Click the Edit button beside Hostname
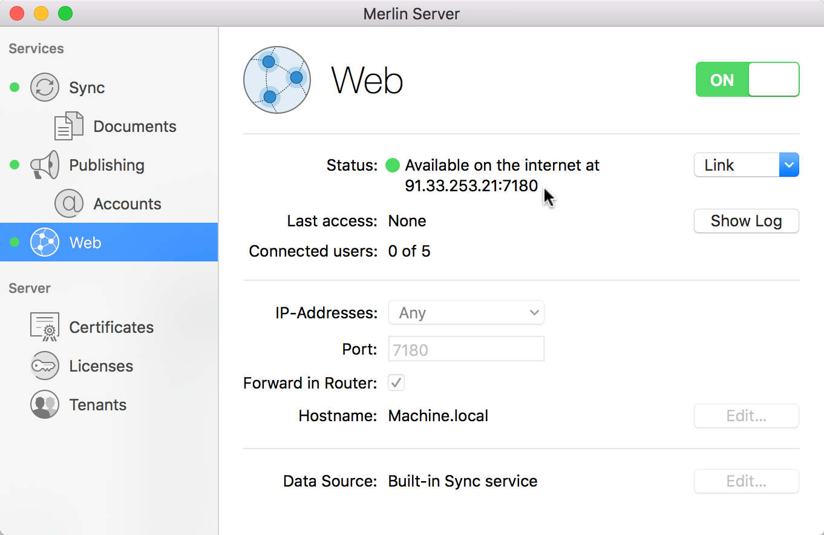 click(747, 416)
